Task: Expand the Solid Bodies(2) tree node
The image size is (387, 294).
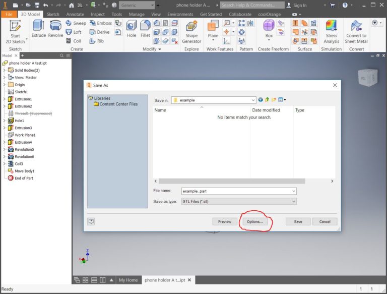Action: 4,71
